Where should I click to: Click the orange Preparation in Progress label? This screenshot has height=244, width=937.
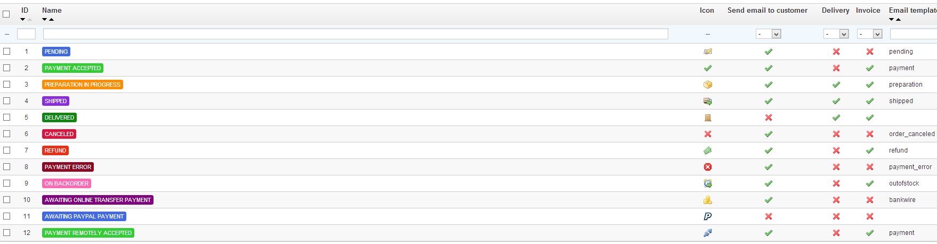click(x=83, y=85)
